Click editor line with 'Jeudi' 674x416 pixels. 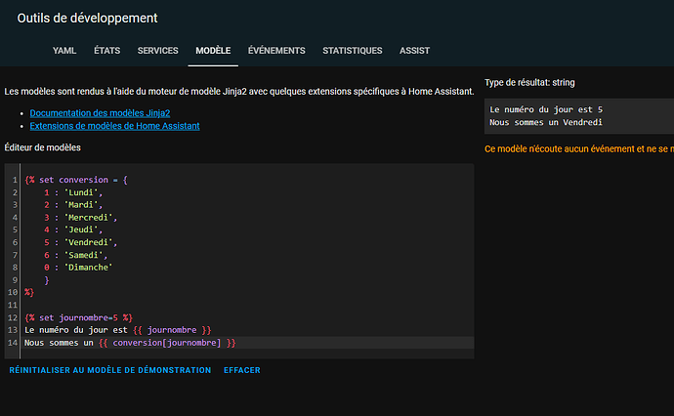(x=73, y=229)
